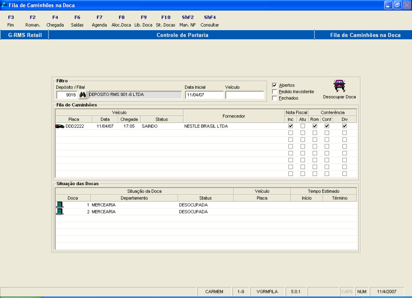412x298 pixels.
Task: Click VGRMFILA program name in status bar
Action: [x=267, y=292]
